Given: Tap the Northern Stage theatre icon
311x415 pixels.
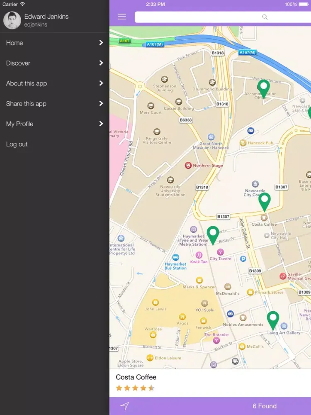Looking at the screenshot, I should point(188,166).
